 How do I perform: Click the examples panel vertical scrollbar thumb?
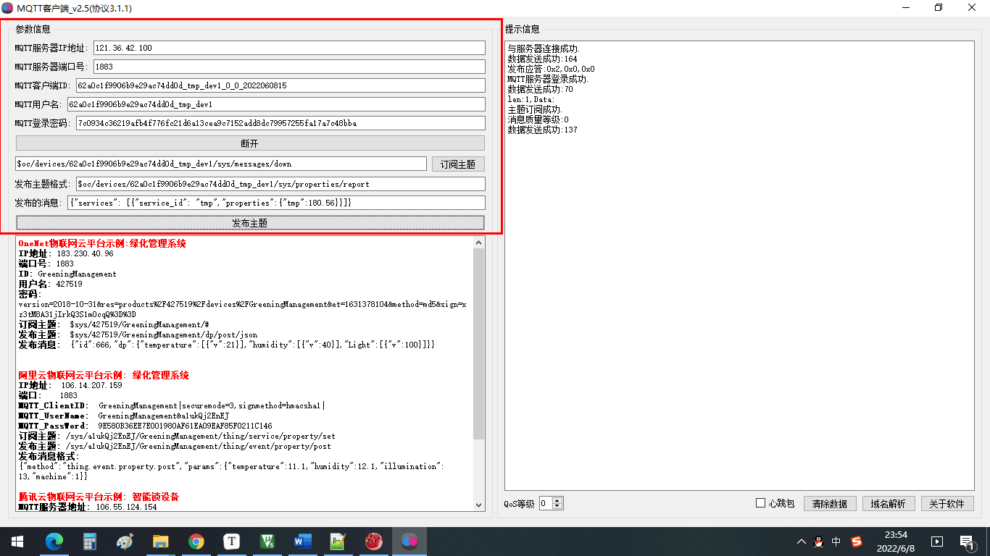[478, 344]
